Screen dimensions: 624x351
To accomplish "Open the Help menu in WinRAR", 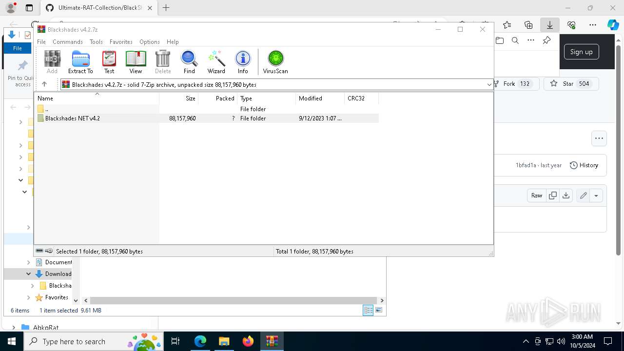I will (173, 42).
